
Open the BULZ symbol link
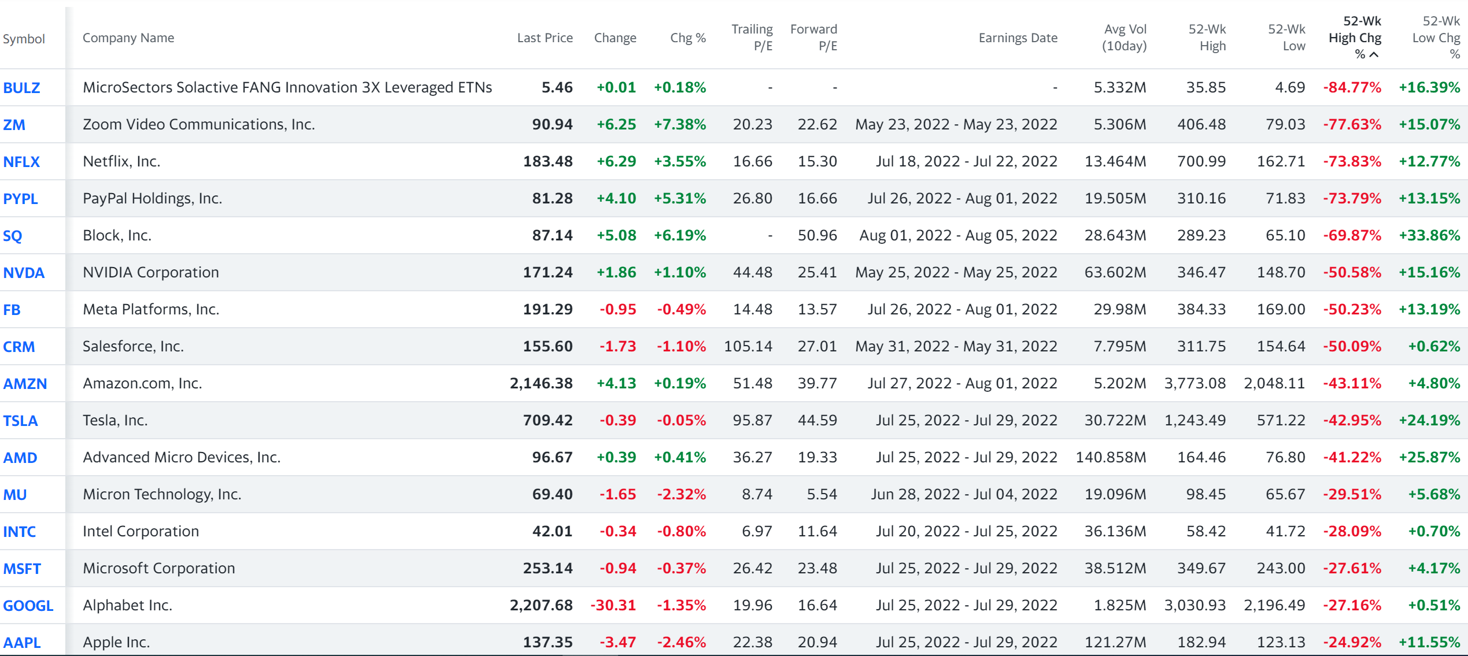(21, 88)
